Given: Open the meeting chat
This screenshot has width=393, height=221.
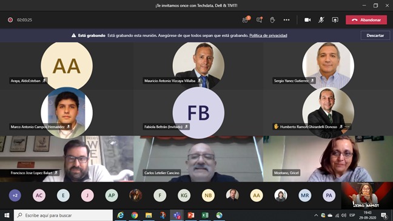Looking at the screenshot, I should pyautogui.click(x=260, y=20).
